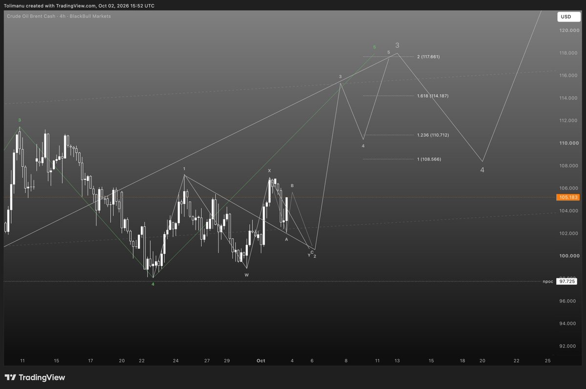The height and width of the screenshot is (389, 586).
Task: Open the USD currency selector
Action: coord(568,17)
